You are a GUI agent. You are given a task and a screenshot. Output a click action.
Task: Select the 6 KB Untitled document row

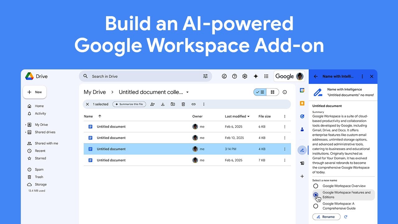click(x=187, y=127)
